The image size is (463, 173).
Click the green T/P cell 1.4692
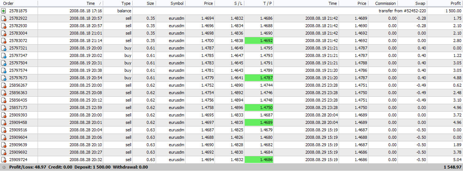point(259,41)
